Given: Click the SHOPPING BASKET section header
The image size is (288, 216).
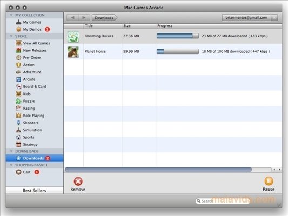Looking at the screenshot, I should click(x=35, y=165).
